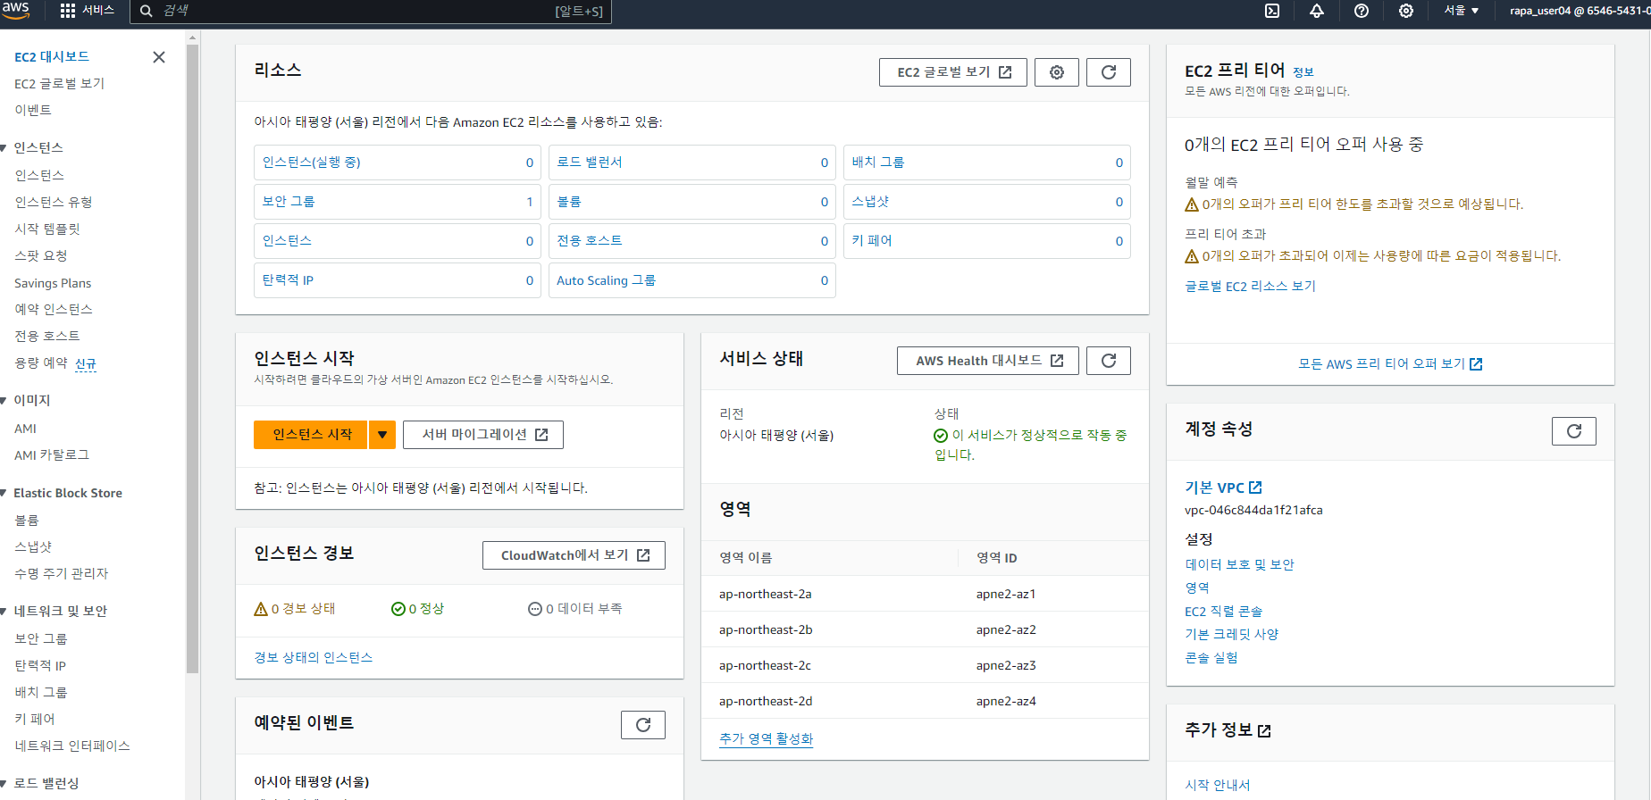This screenshot has width=1651, height=800.
Task: Click the 글로벌 EC2 리소스 보기 link
Action: point(1250,287)
